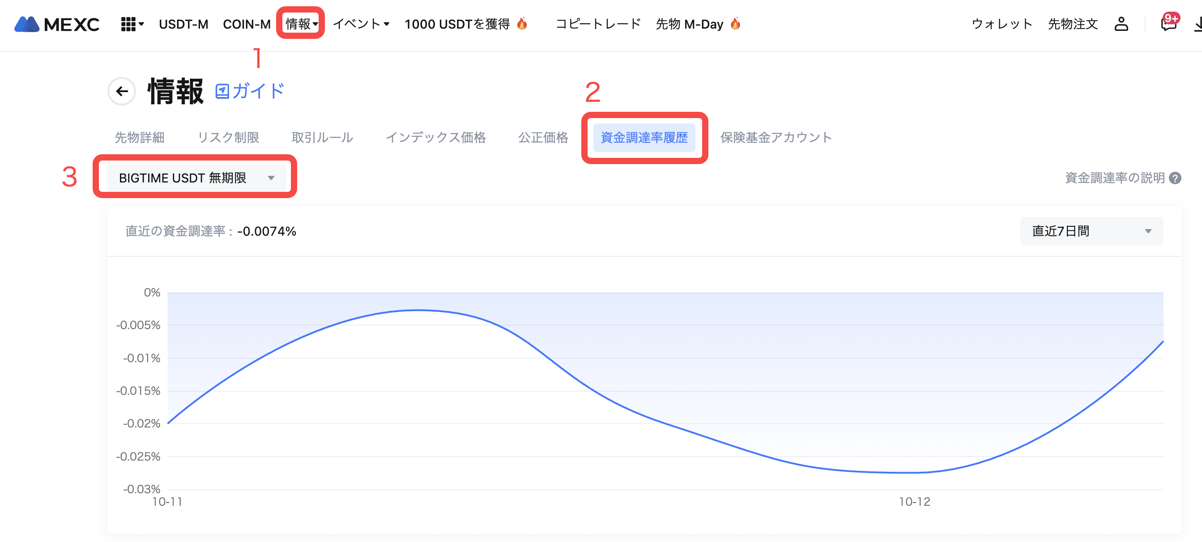
Task: Open the messages icon with 9+ badge
Action: [1168, 23]
